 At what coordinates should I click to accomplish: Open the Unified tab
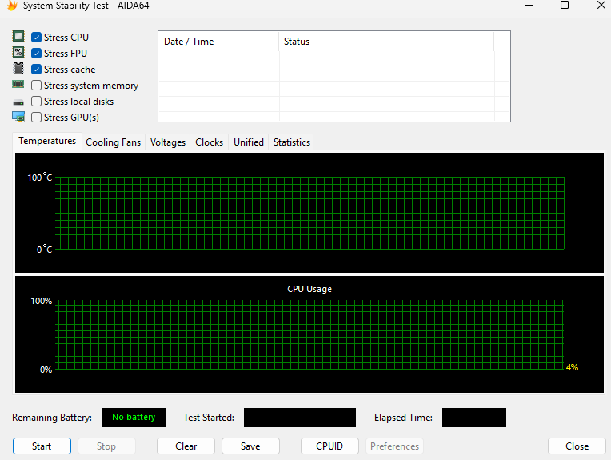point(249,142)
